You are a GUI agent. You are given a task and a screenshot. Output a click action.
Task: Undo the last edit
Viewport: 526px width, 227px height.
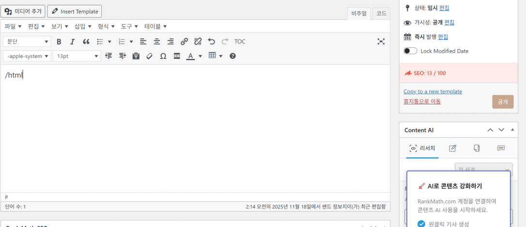(211, 42)
